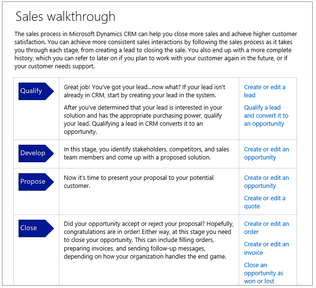Select the Propose stage arrow
This screenshot has height=288, width=316.
36,182
